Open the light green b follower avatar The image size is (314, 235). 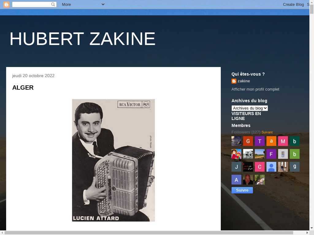click(x=295, y=154)
